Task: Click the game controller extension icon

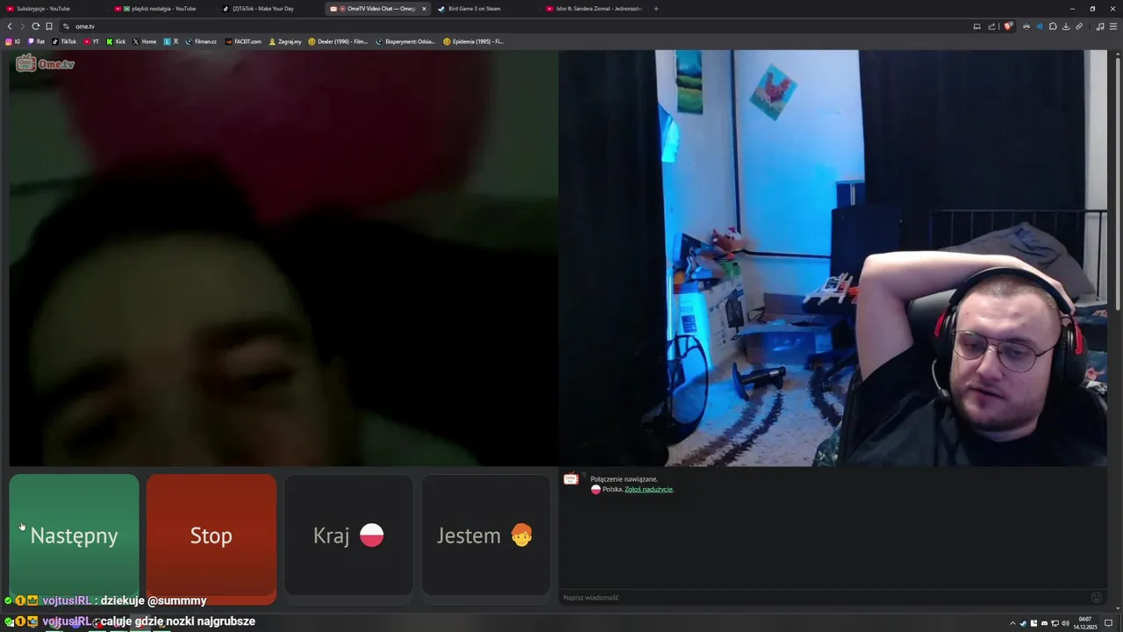Action: pos(1026,26)
